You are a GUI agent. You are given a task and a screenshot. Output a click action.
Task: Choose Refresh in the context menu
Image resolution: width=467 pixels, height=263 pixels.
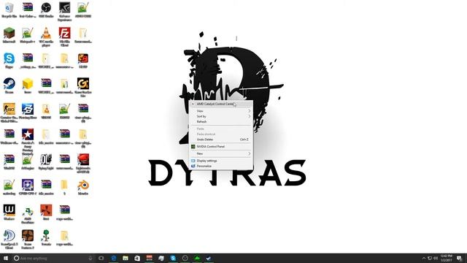pyautogui.click(x=221, y=122)
